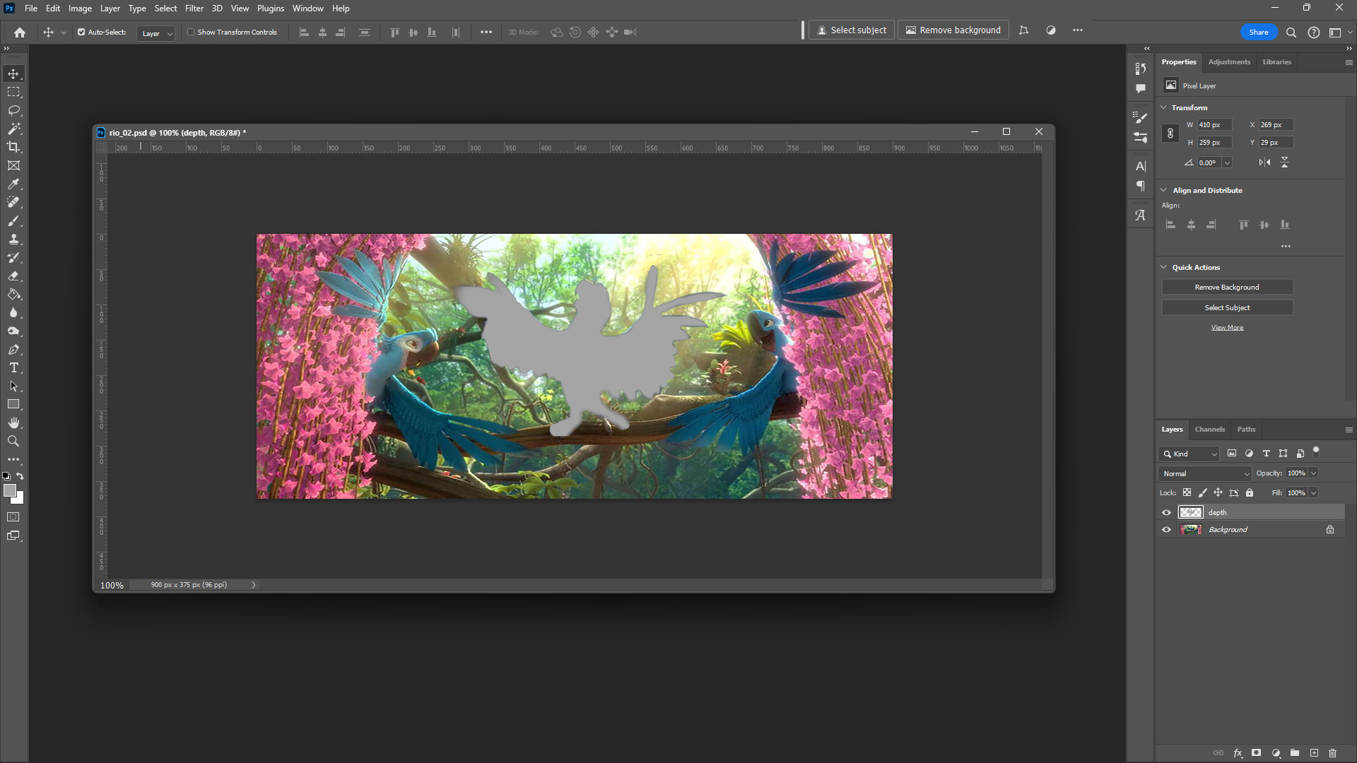
Task: Enable Show Transform Controls checkbox
Action: point(191,32)
